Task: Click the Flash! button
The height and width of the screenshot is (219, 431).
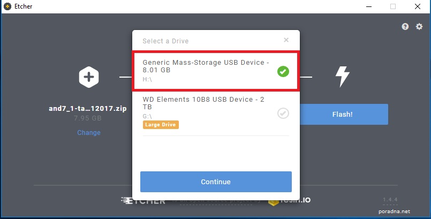Action: tap(343, 114)
